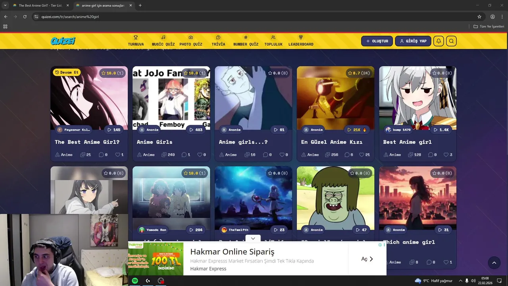Click bump 1479 author avatar
The height and width of the screenshot is (286, 508).
pos(388,130)
